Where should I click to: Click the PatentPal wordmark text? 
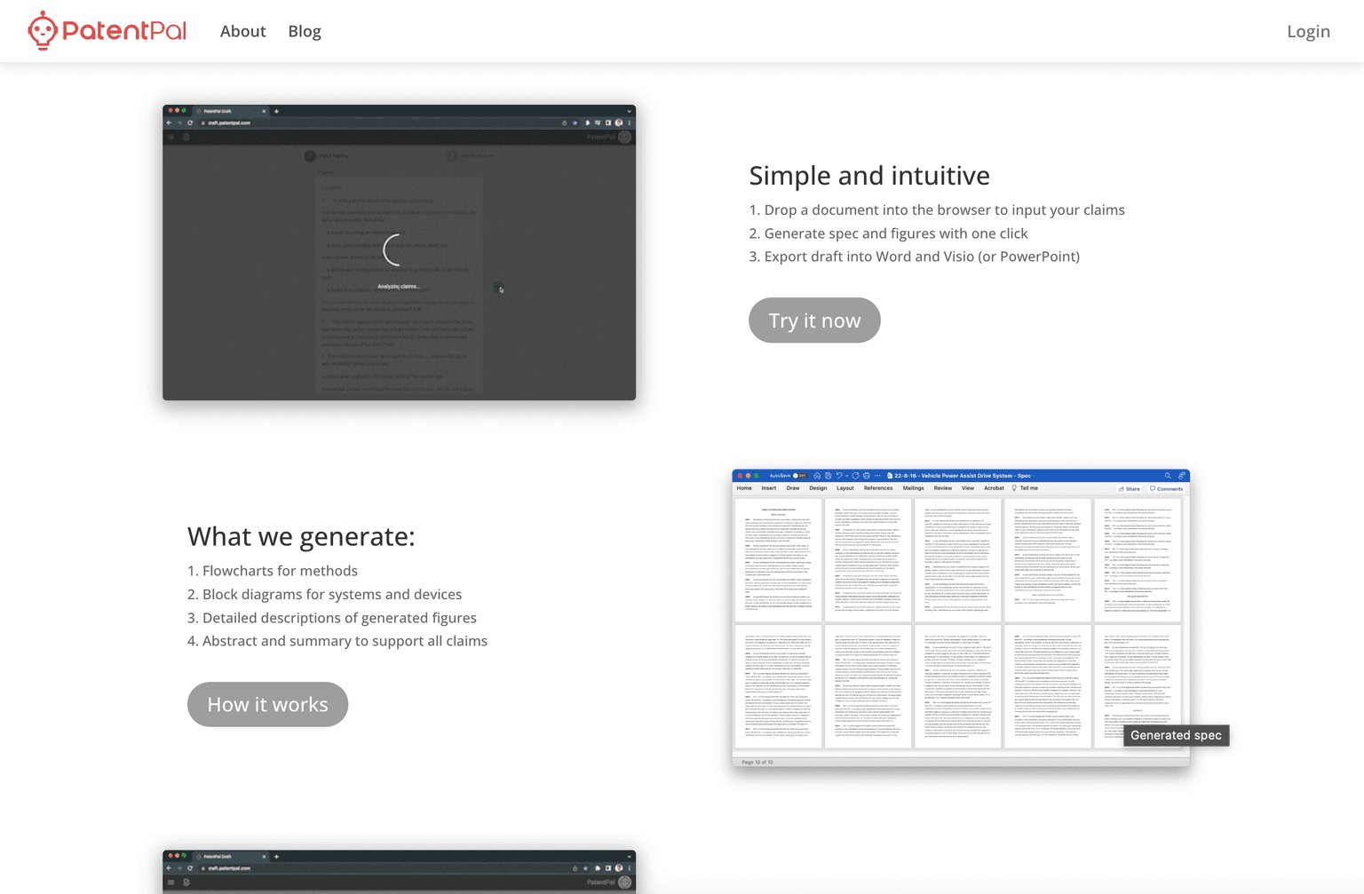click(124, 31)
